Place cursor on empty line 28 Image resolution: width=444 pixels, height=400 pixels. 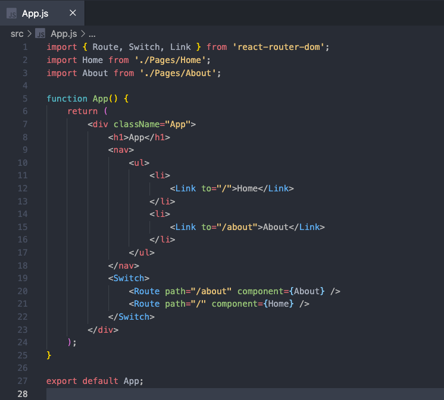(x=245, y=394)
